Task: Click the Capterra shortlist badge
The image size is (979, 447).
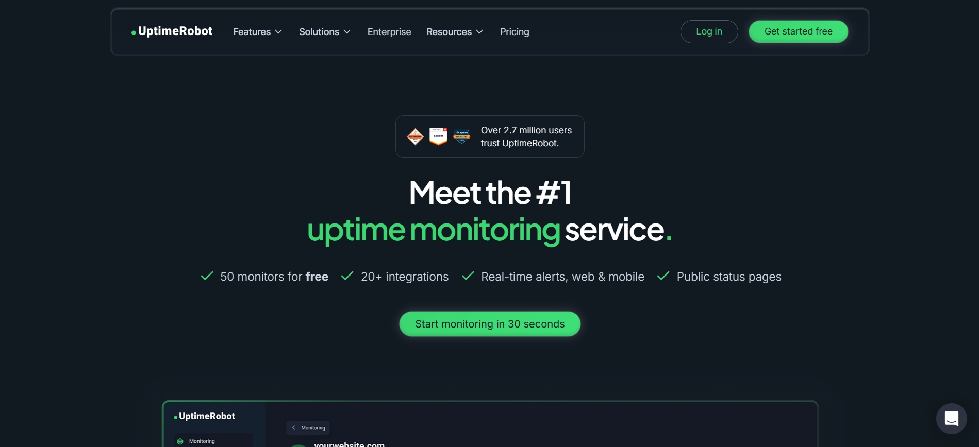Action: point(461,136)
